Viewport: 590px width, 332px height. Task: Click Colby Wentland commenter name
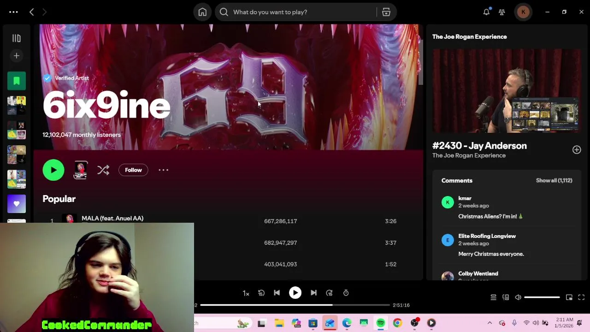(478, 273)
